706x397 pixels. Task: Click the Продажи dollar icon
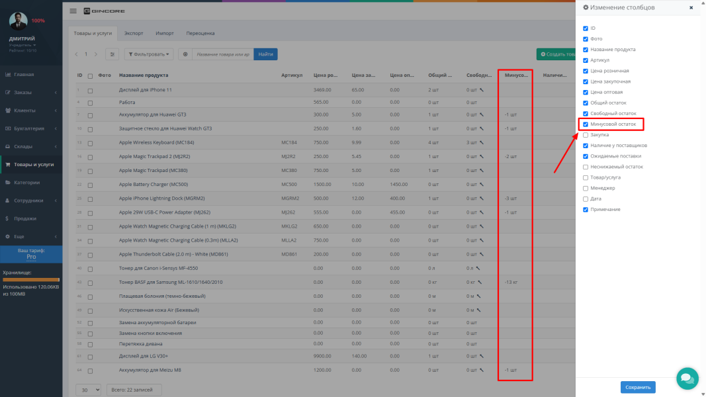(x=7, y=218)
